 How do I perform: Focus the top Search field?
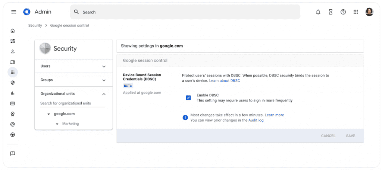(x=185, y=12)
